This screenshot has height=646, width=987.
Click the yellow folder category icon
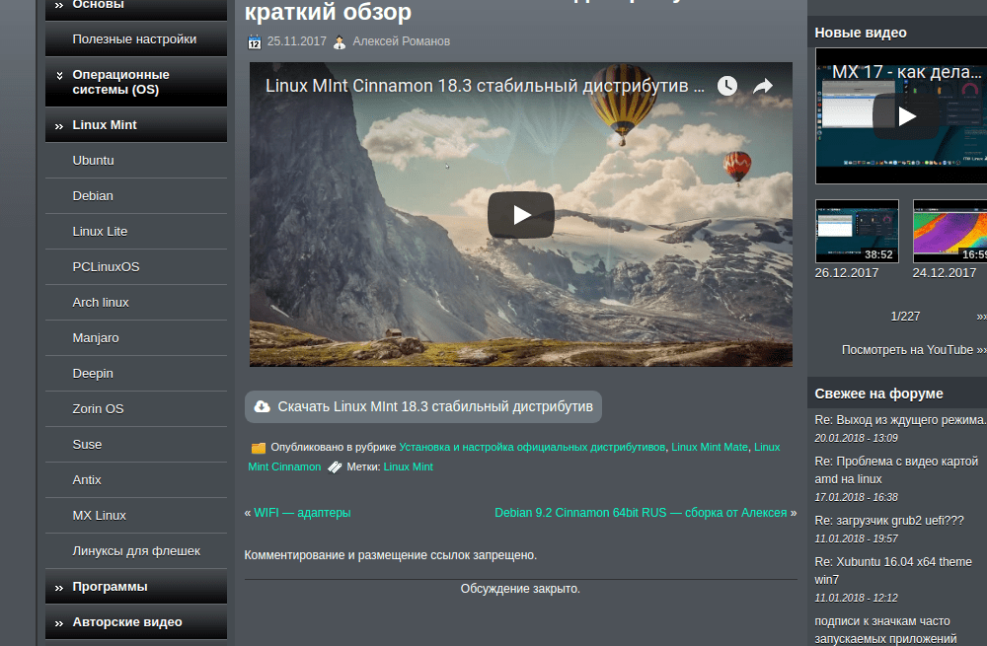[x=258, y=448]
